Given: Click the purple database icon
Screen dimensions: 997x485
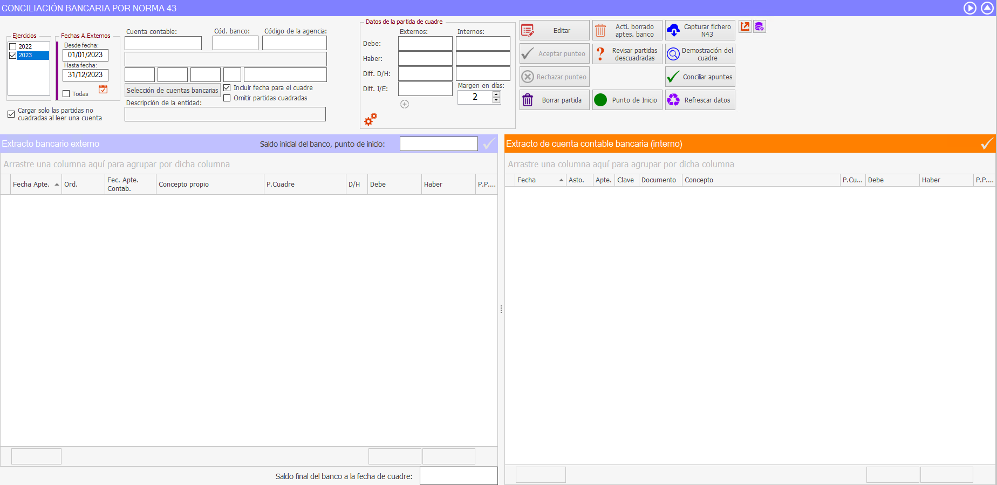Looking at the screenshot, I should click(x=760, y=26).
